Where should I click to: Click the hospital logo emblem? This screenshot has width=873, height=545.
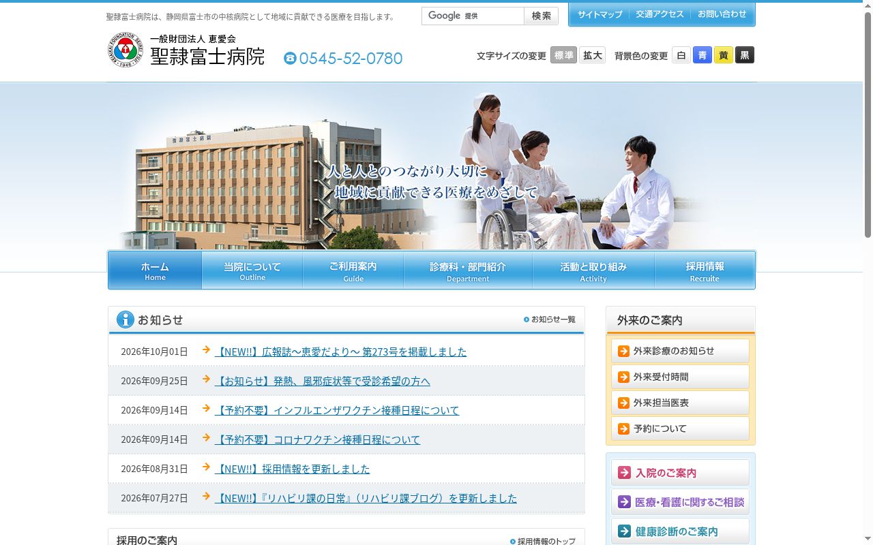(x=125, y=50)
